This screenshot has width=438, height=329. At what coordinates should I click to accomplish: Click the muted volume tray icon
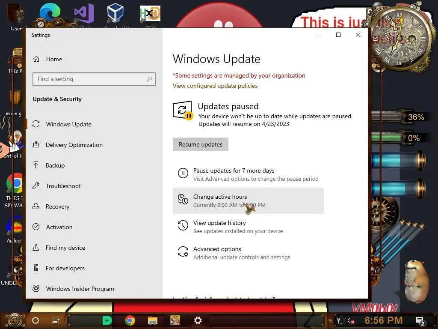(351, 320)
